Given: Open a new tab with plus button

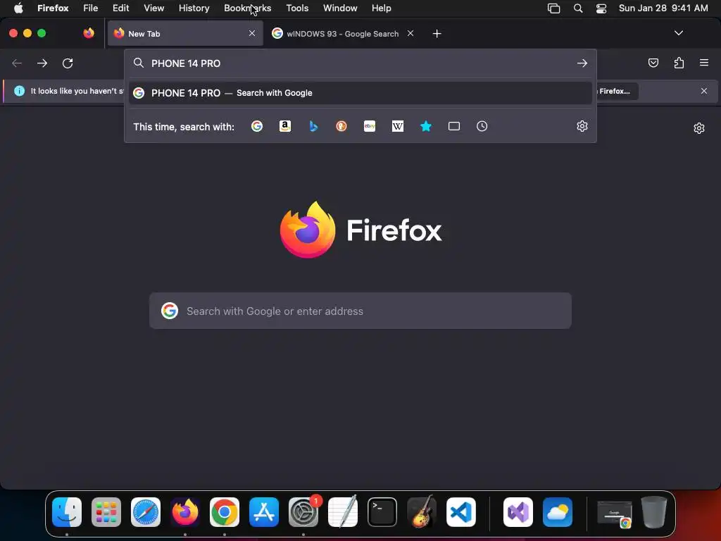Looking at the screenshot, I should (437, 34).
